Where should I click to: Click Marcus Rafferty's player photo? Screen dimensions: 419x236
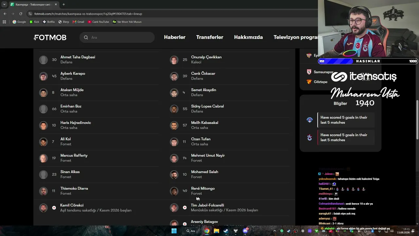(44, 158)
